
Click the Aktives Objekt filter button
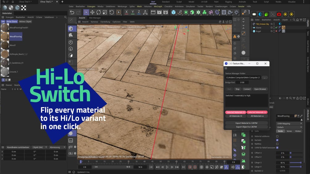tap(25, 22)
